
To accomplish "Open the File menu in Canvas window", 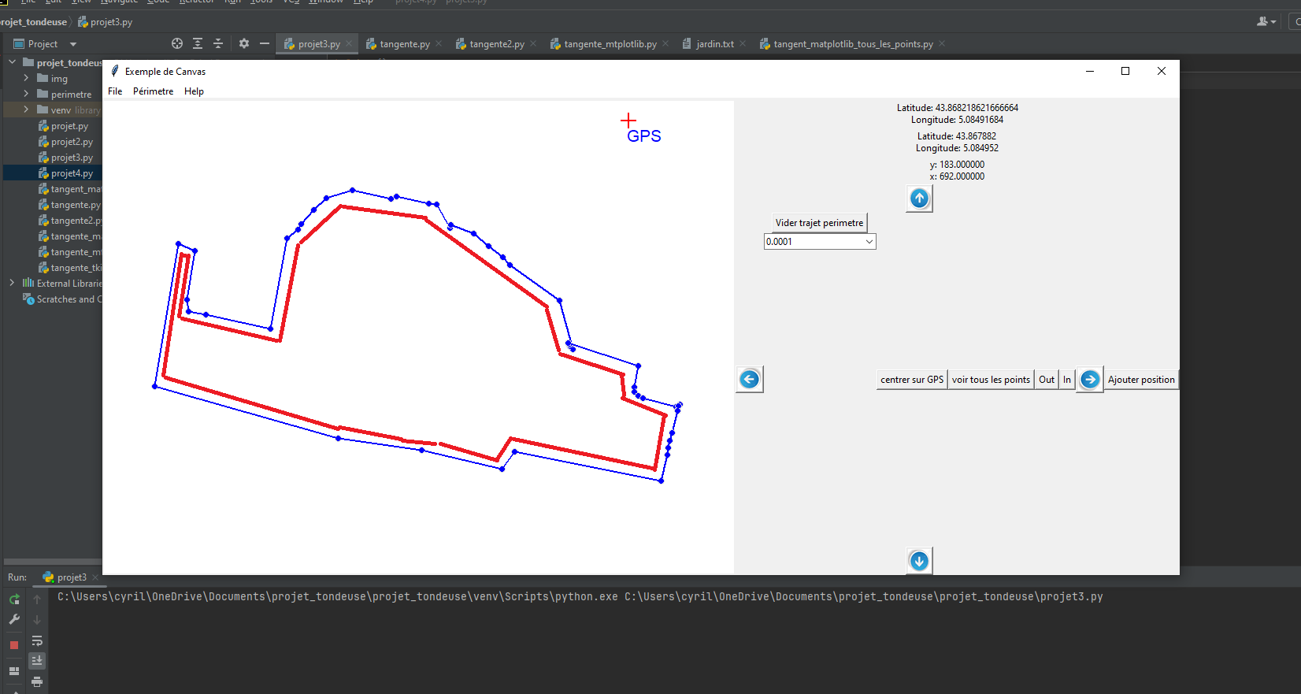I will click(x=115, y=91).
